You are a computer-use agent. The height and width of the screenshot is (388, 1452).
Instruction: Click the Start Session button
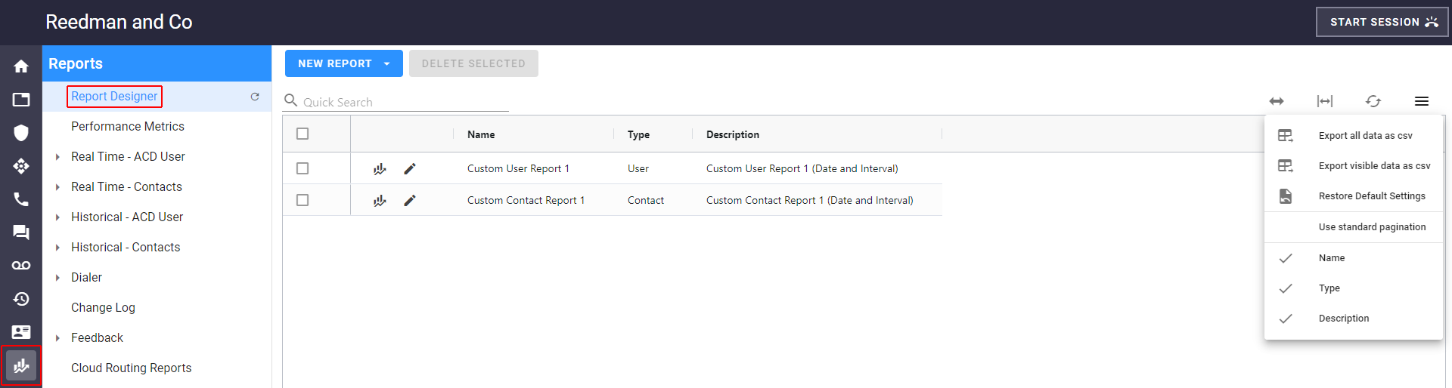[x=1382, y=22]
